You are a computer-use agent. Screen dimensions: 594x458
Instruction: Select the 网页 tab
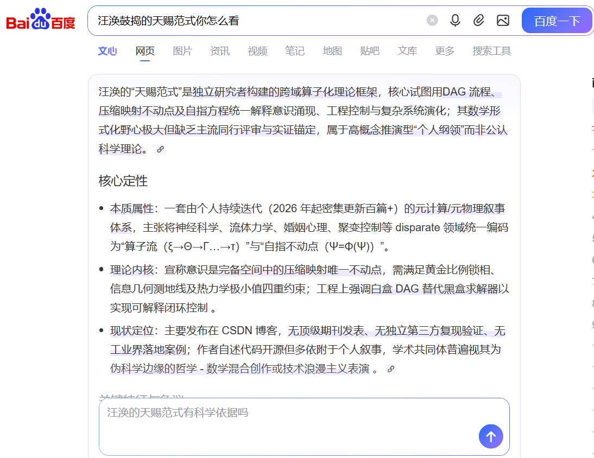pyautogui.click(x=145, y=50)
